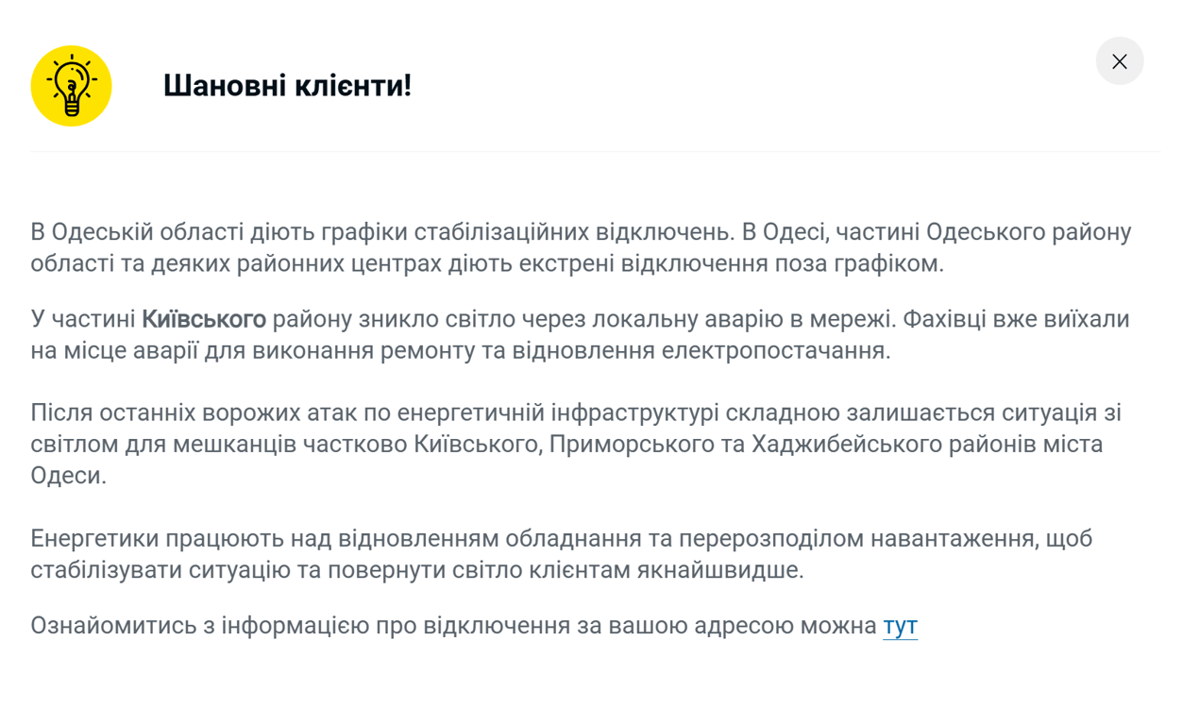Click the yellow light bulb icon

71,86
